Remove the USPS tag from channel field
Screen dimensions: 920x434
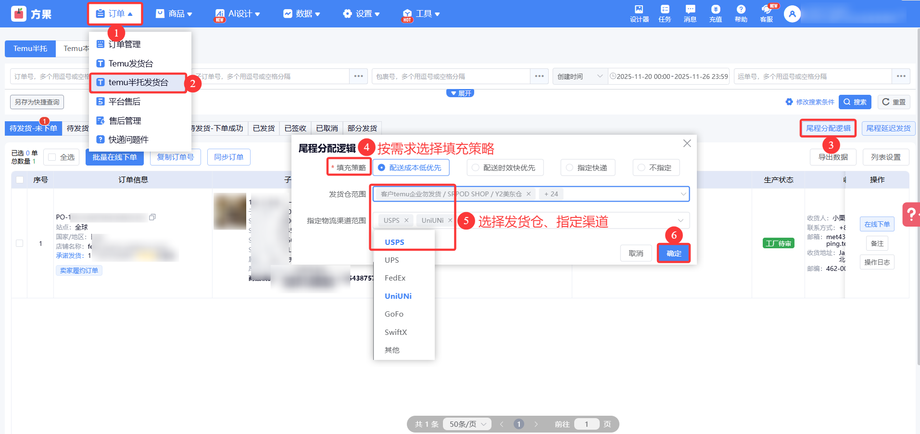[406, 220]
